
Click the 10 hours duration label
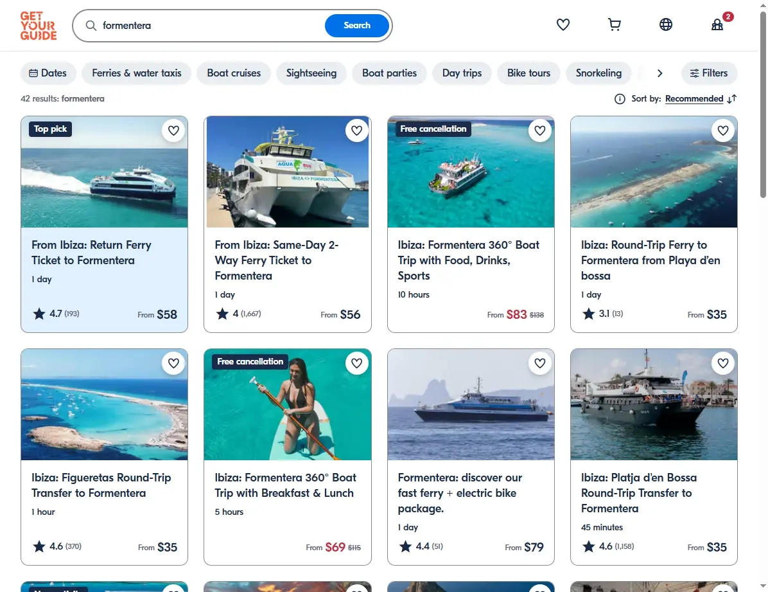[414, 294]
